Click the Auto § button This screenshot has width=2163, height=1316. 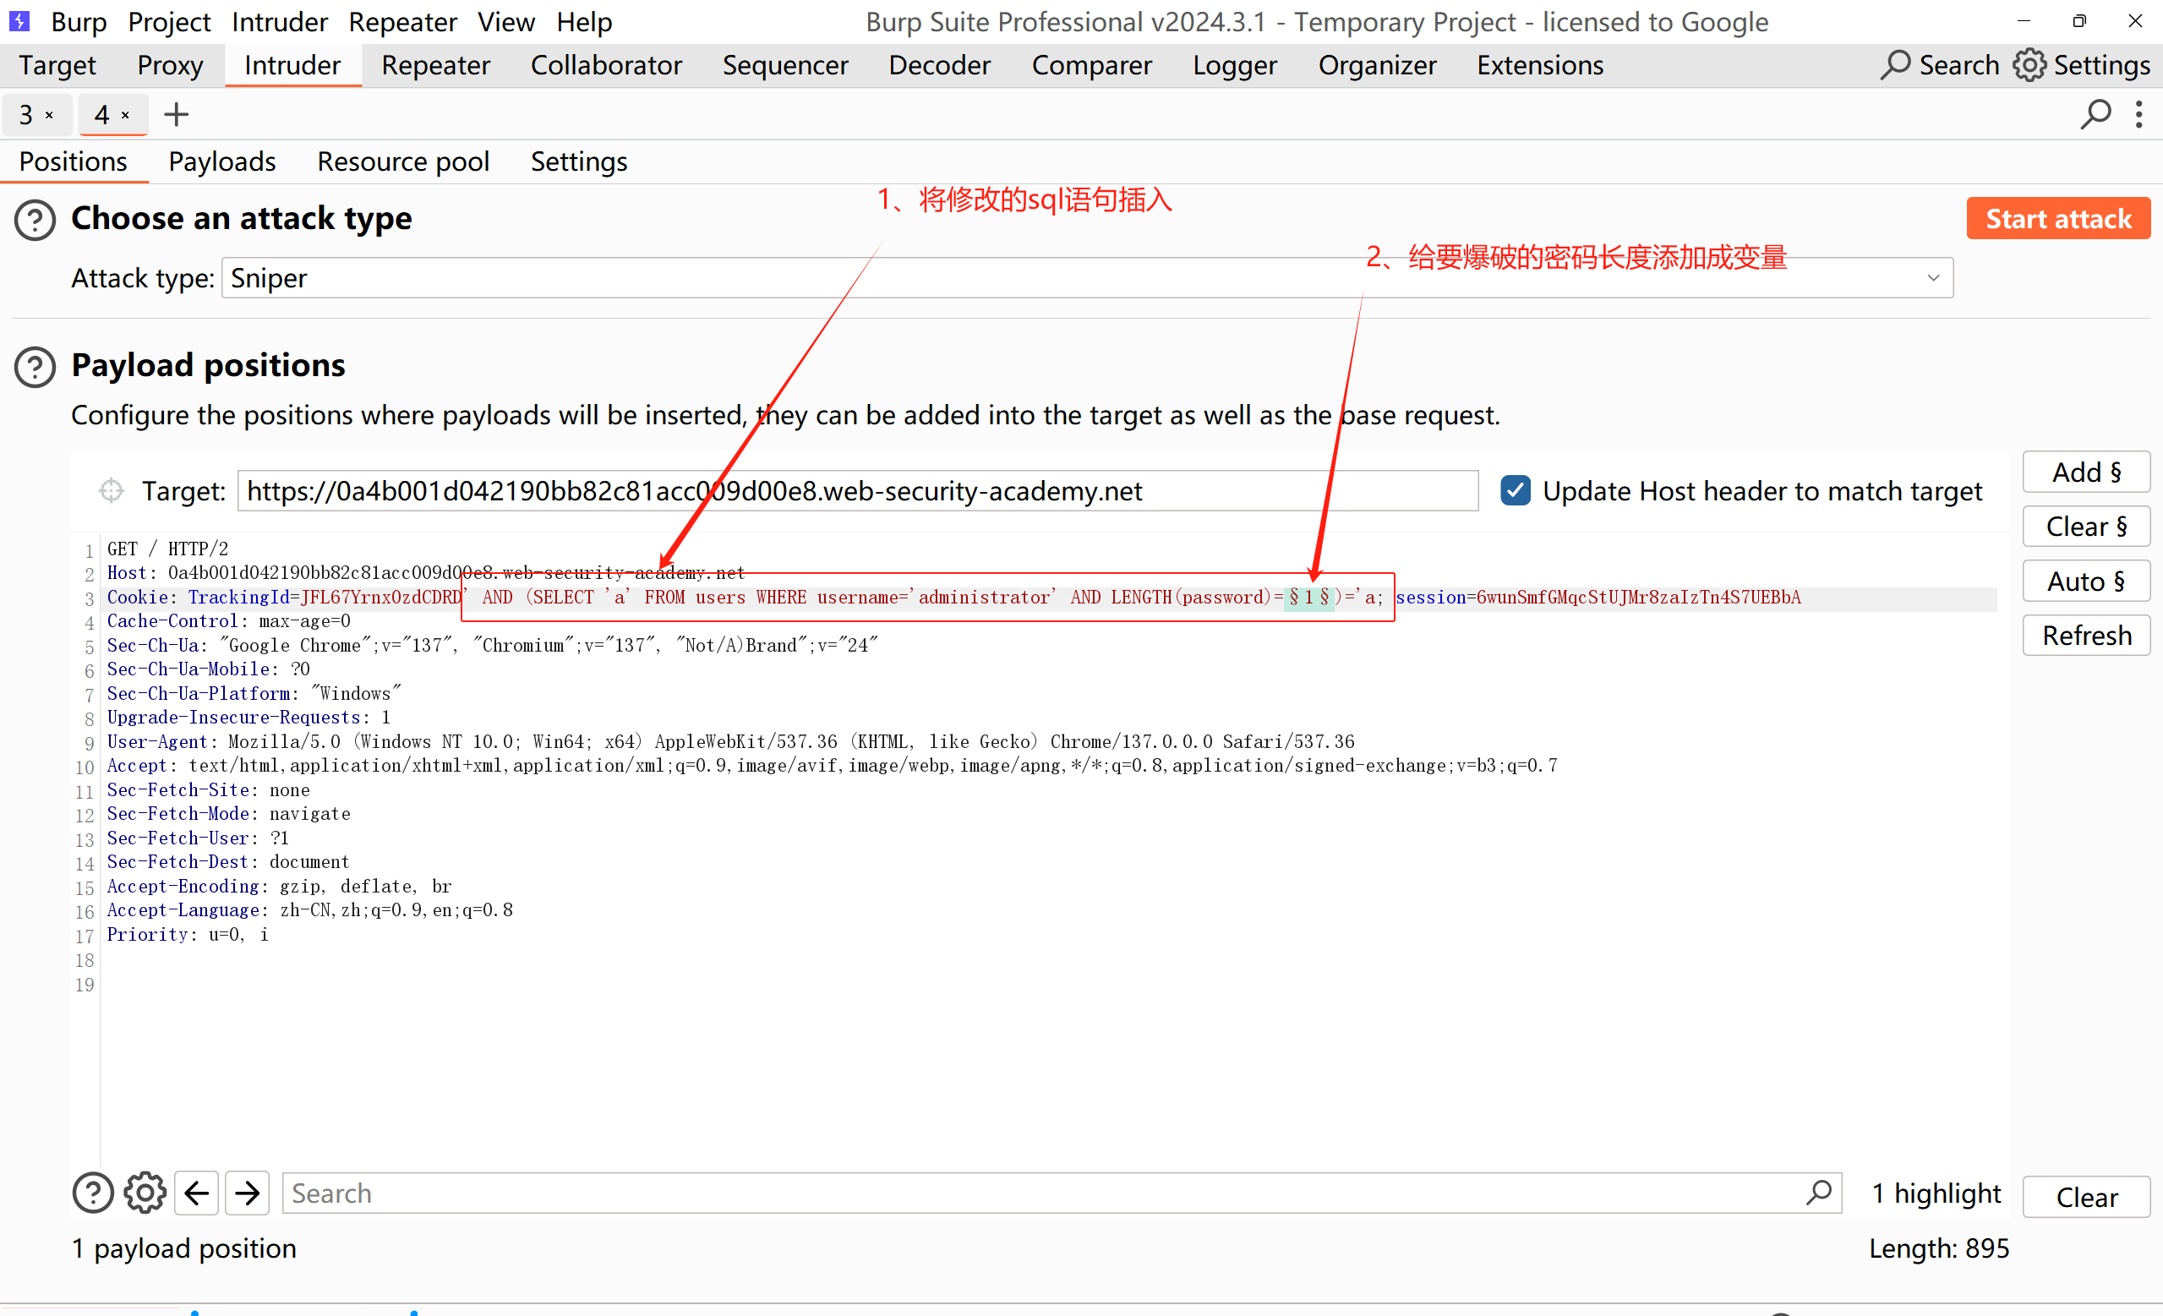coord(2086,582)
